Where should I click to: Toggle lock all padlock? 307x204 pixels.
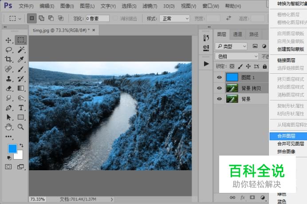[265, 66]
